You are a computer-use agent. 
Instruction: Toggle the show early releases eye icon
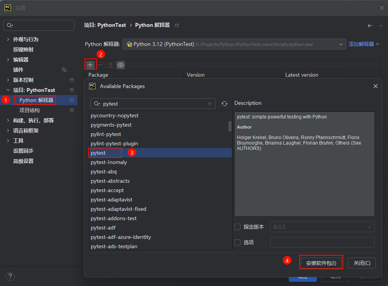121,65
